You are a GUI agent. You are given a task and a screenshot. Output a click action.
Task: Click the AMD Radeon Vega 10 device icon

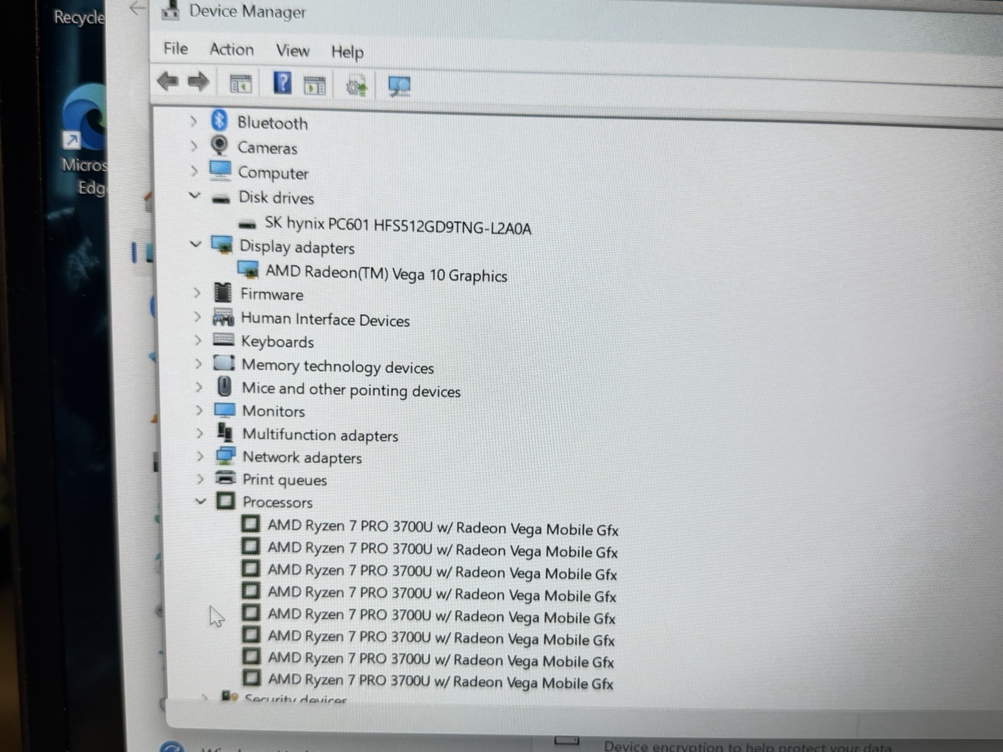[248, 270]
